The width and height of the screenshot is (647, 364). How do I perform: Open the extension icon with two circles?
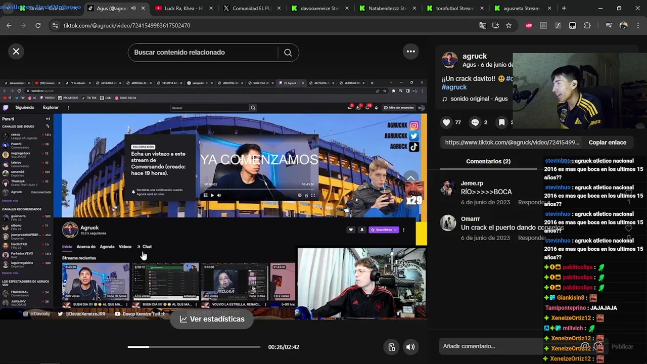[572, 25]
